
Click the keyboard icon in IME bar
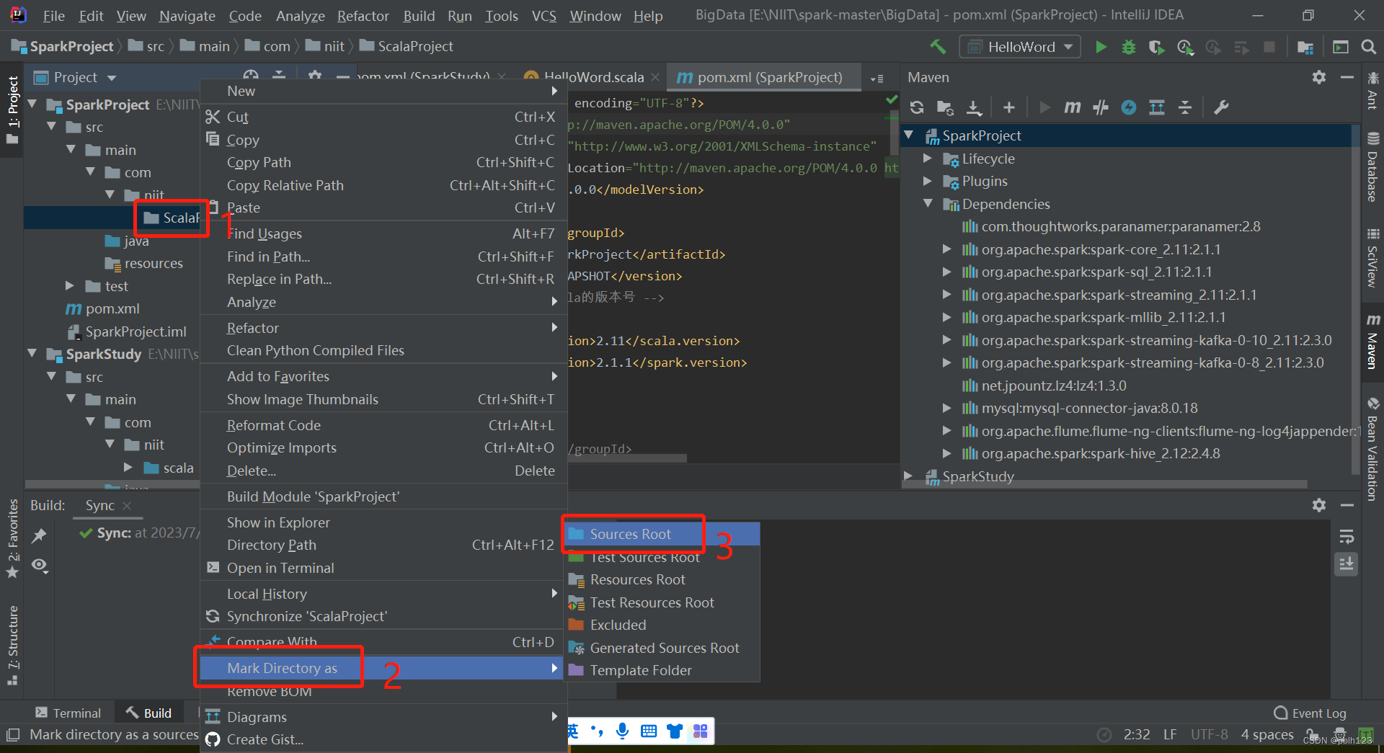pos(649,731)
